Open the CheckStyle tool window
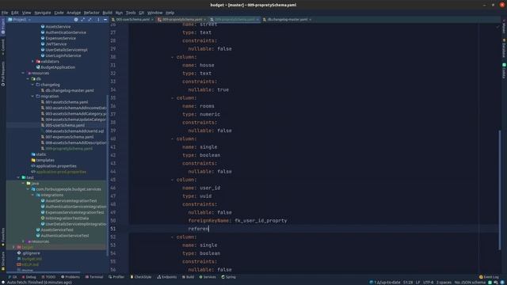The height and width of the screenshot is (285, 507). point(141,277)
